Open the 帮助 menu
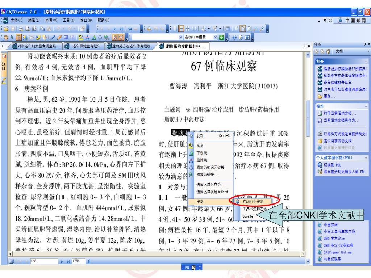Image resolution: width=371 pixels, height=278 pixels. (x=103, y=20)
